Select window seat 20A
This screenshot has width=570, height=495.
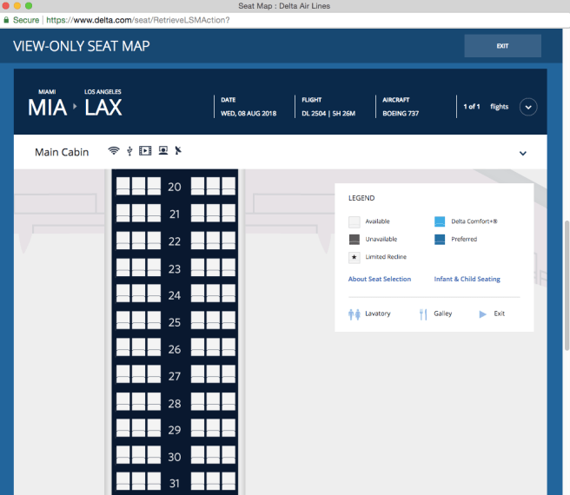pyautogui.click(x=123, y=187)
